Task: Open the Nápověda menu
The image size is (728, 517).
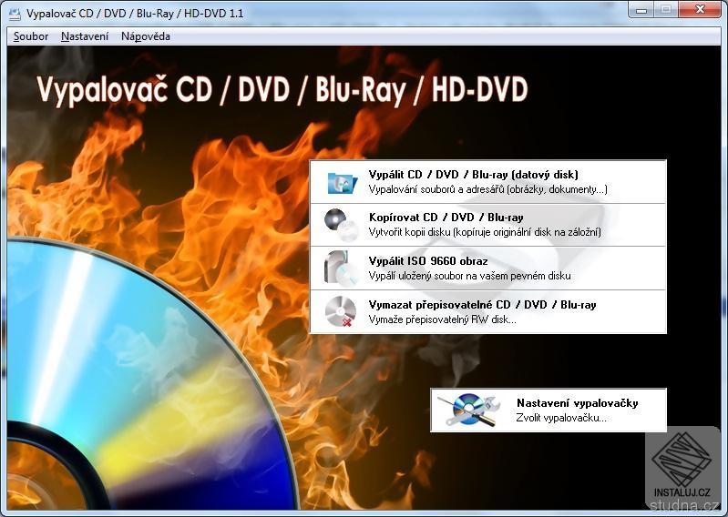Action: click(x=145, y=36)
